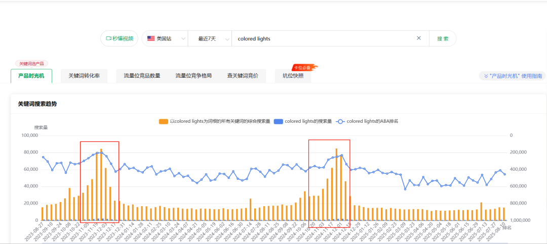The width and height of the screenshot is (547, 244).
Task: Click the 100,000 search volume axis label
Action: pyautogui.click(x=30, y=135)
